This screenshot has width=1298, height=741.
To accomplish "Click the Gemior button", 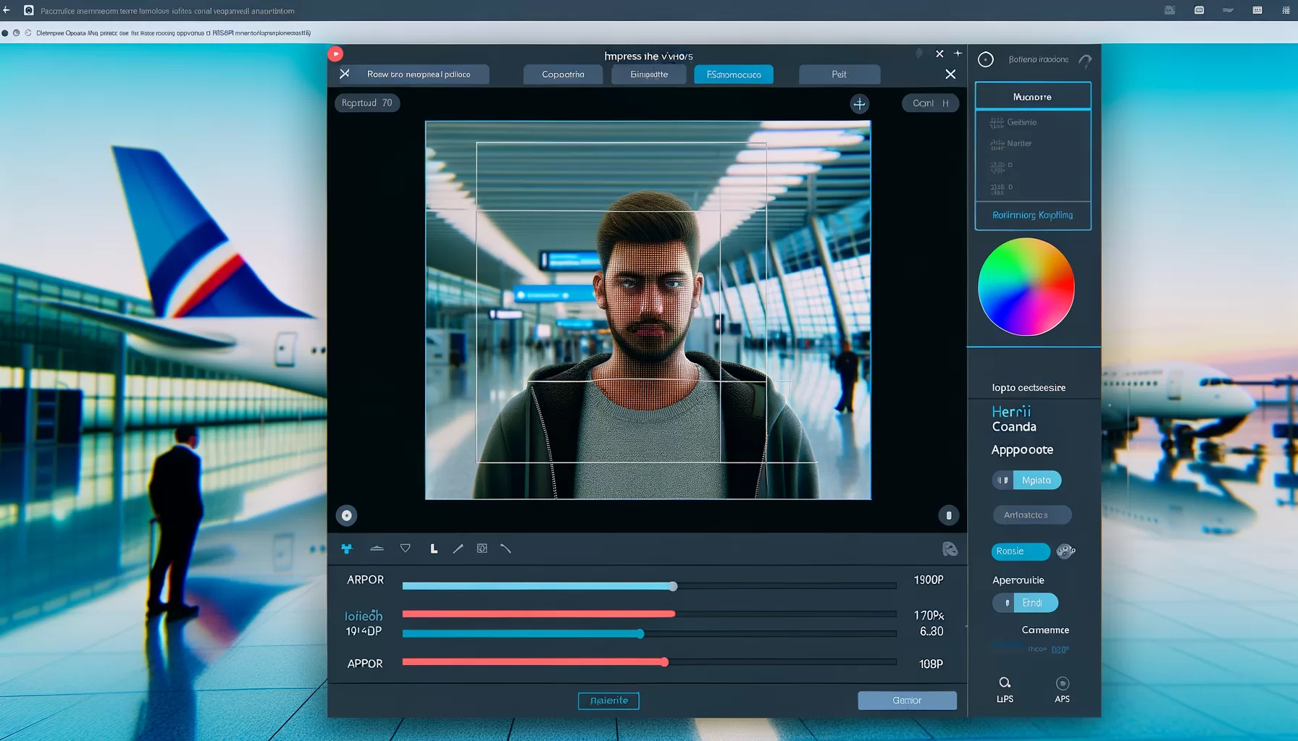I will (x=907, y=700).
